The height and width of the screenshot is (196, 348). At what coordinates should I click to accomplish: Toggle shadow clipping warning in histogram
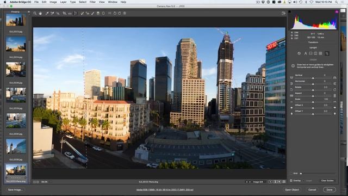[x=290, y=11]
